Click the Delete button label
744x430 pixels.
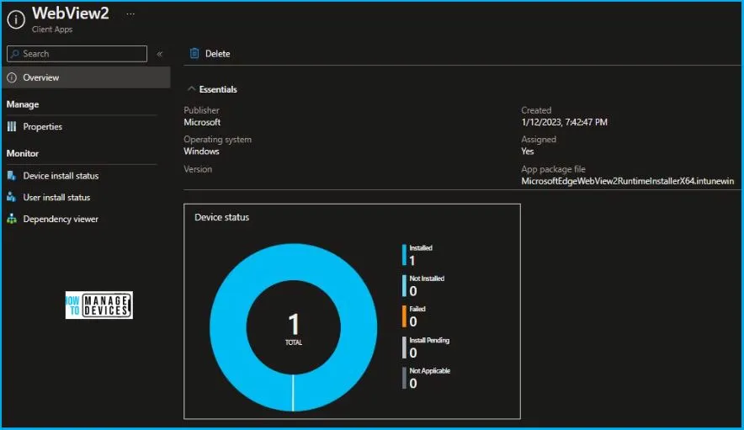click(218, 54)
